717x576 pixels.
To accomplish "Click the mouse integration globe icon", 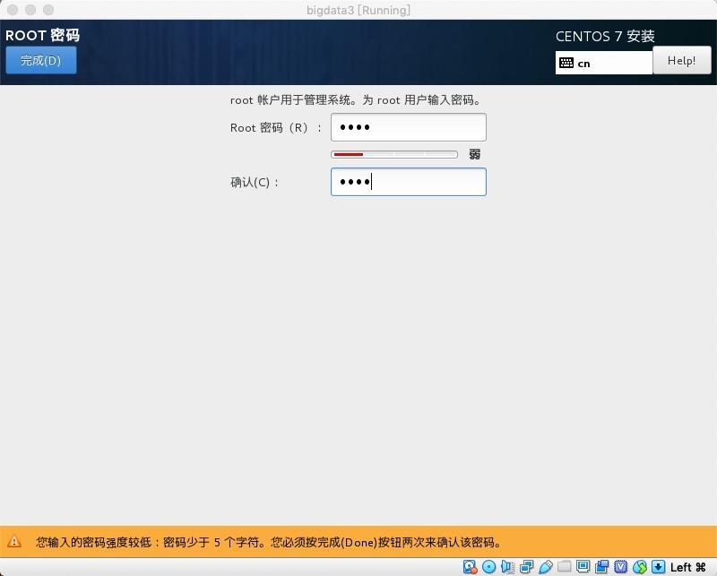I will [640, 567].
